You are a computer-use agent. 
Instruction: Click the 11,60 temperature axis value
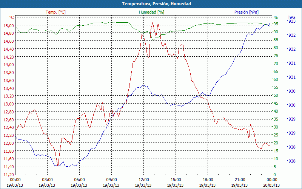coord(9,159)
